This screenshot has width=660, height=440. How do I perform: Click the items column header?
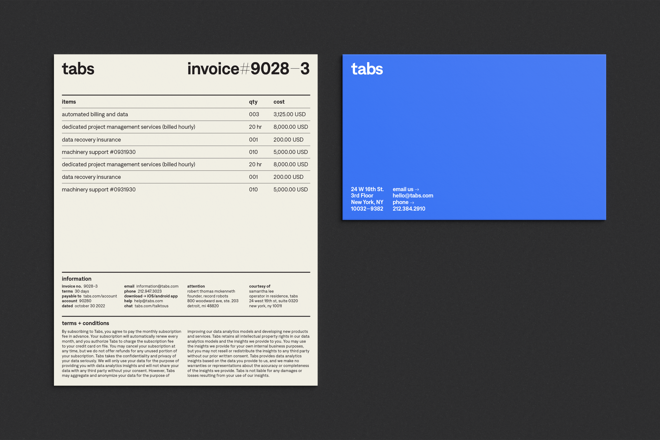pyautogui.click(x=69, y=101)
